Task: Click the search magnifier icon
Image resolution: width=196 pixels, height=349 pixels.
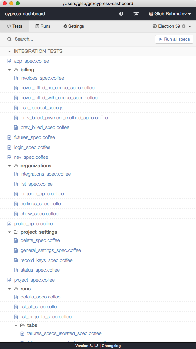Action: (9, 39)
